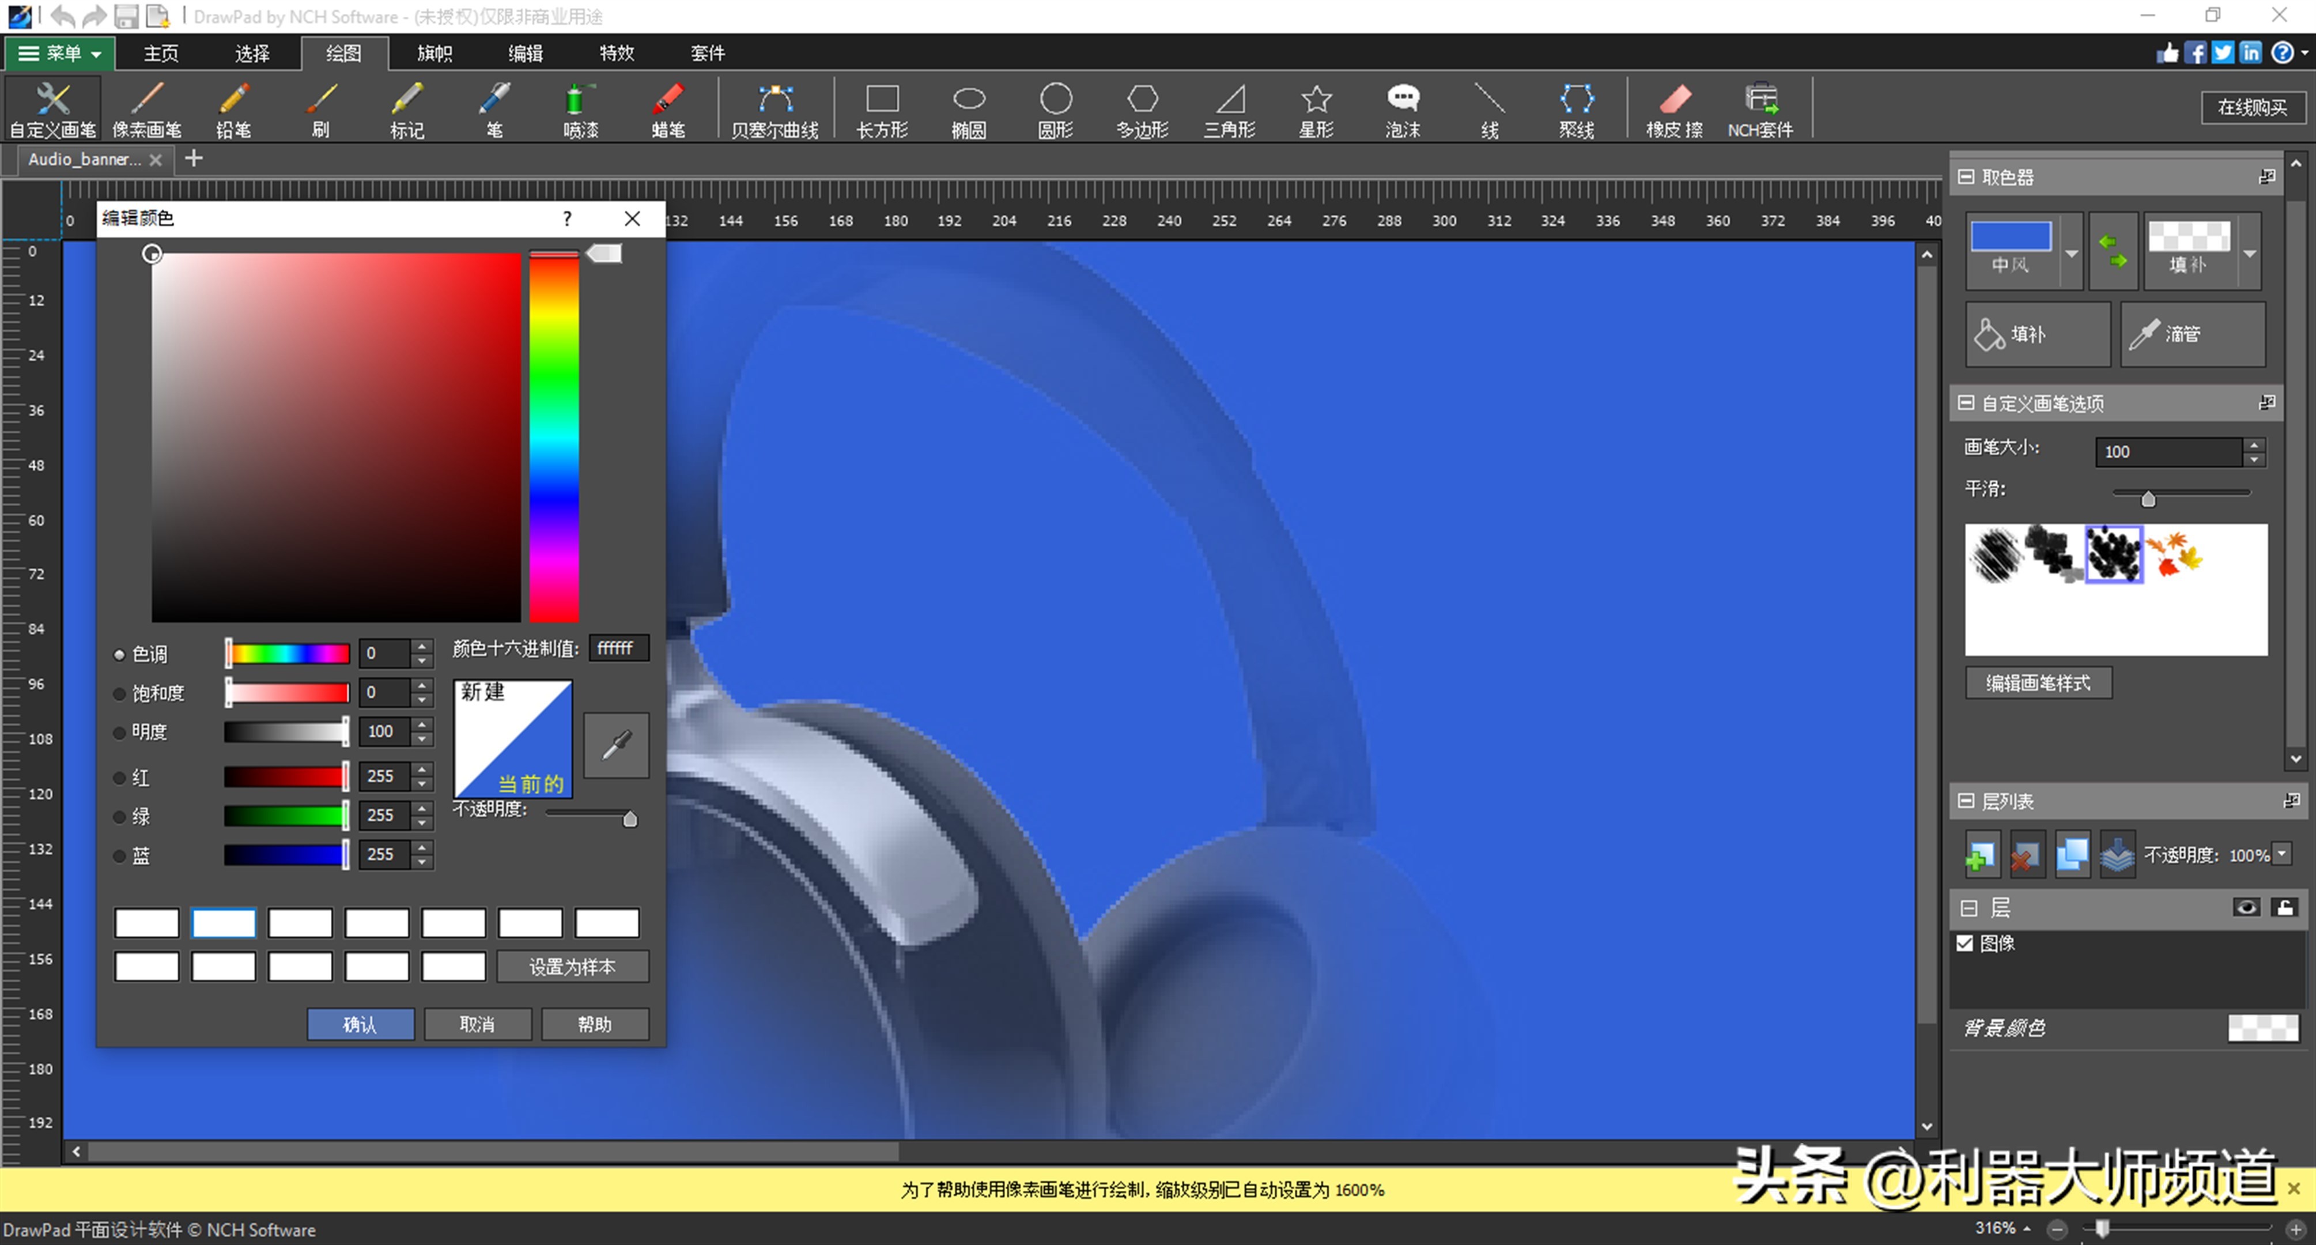Open the layer 不透明度 100% dropdown
The width and height of the screenshot is (2316, 1245).
[2282, 855]
